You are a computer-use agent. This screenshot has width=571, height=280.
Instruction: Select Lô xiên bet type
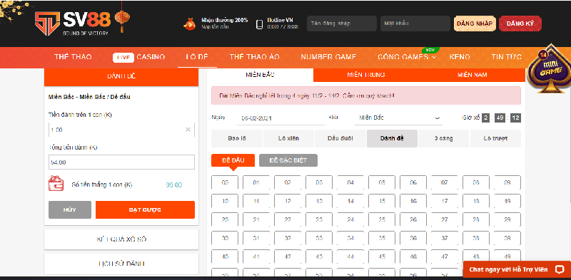tap(288, 138)
